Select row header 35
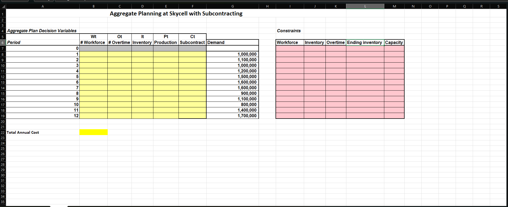 point(3,202)
